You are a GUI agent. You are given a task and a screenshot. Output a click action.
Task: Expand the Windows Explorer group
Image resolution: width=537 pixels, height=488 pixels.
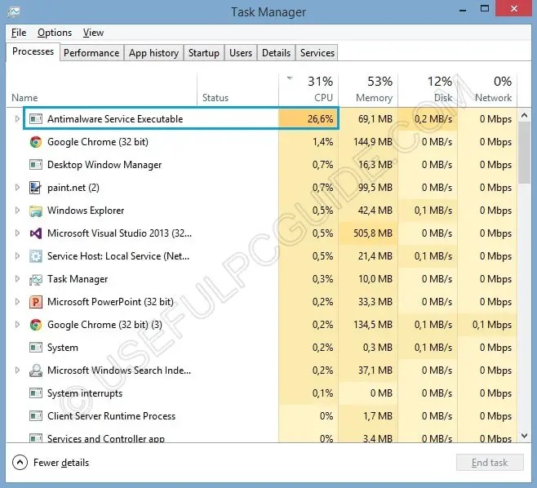click(17, 211)
